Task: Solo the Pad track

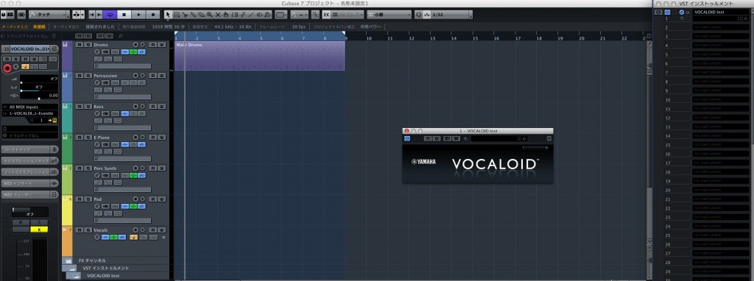Action: pos(88,199)
